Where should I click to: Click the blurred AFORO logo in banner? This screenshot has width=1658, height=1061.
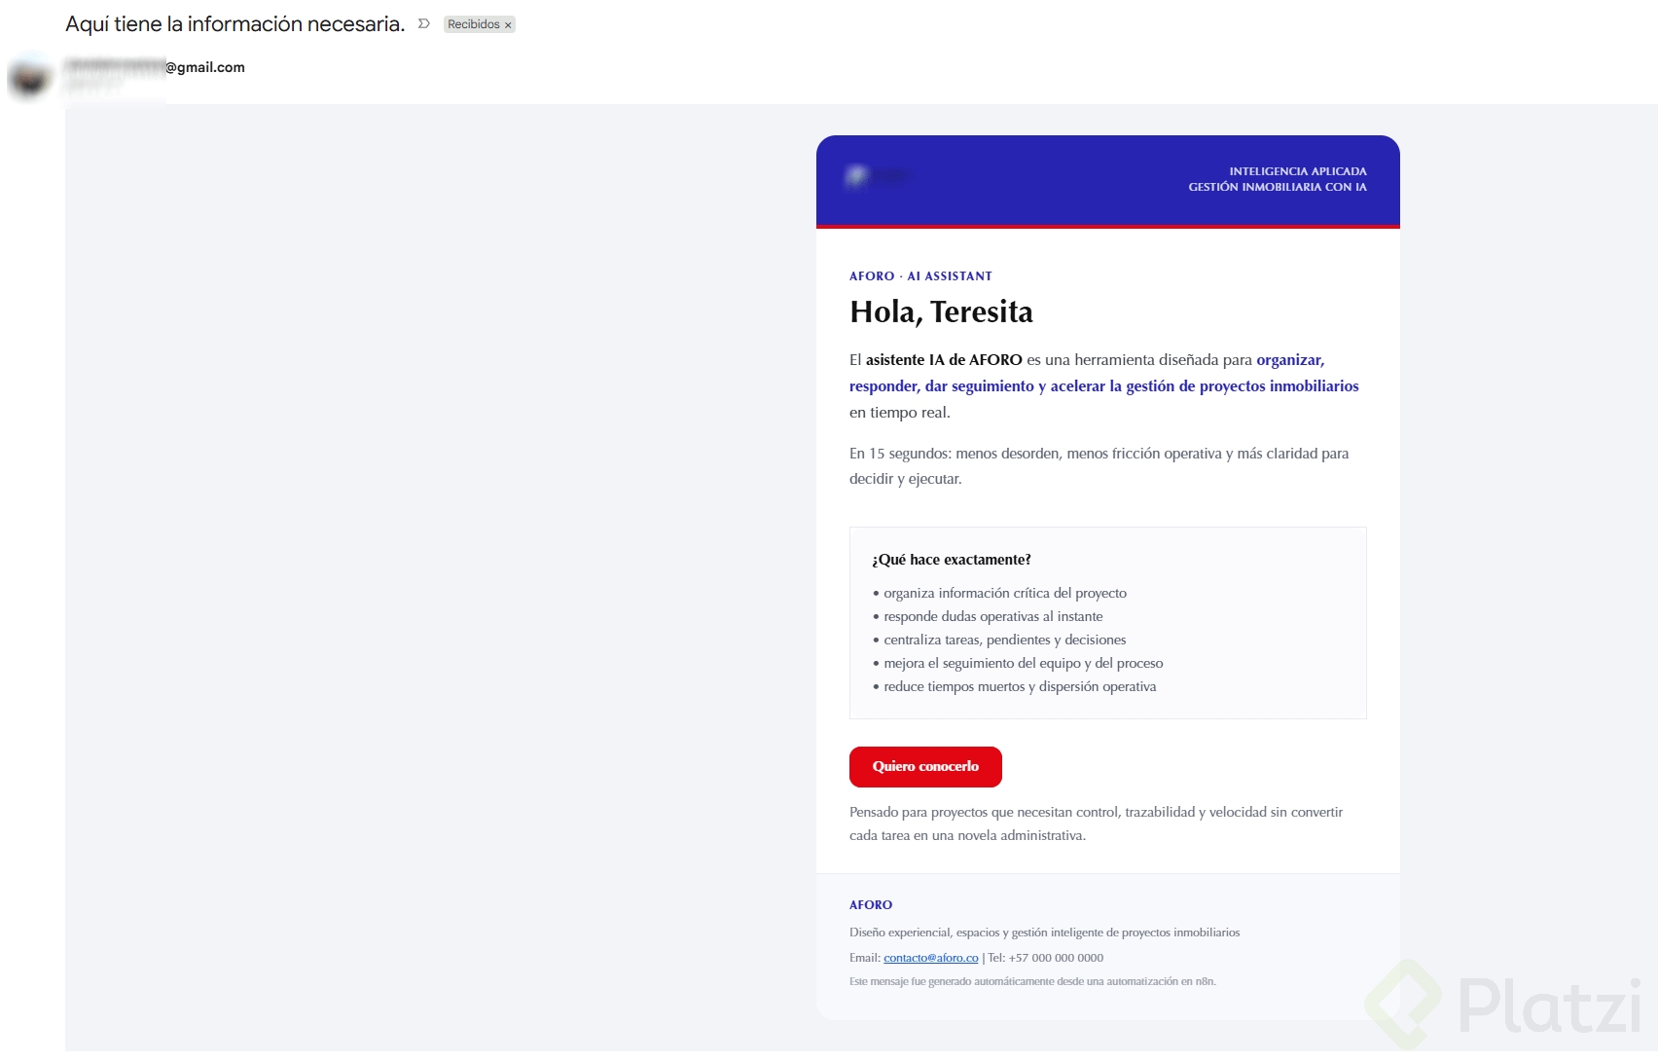878,176
